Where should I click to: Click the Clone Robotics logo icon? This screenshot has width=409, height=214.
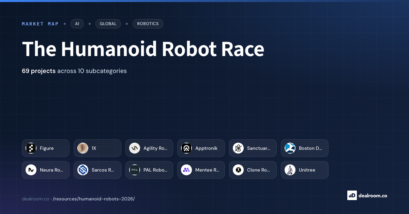[x=238, y=170]
